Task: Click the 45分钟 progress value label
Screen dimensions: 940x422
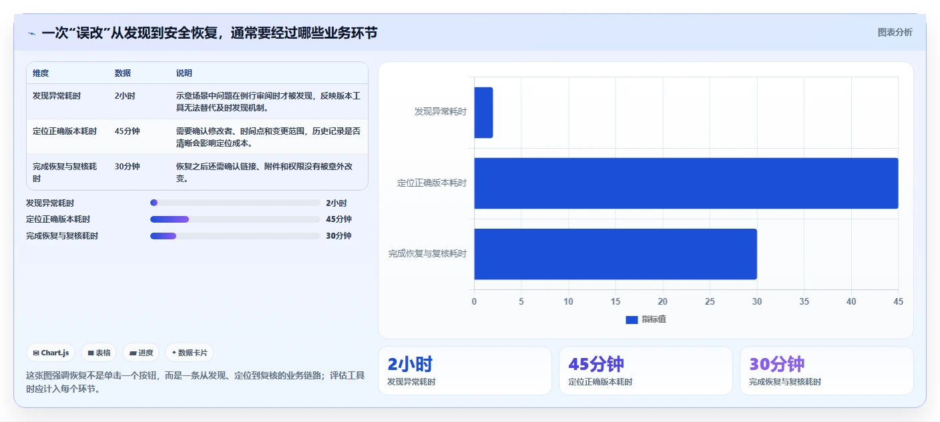Action: point(338,219)
